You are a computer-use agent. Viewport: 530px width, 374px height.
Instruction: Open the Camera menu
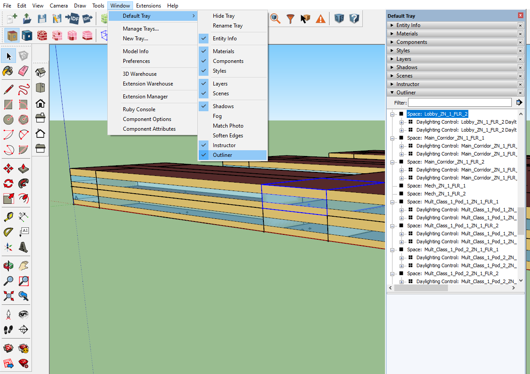[59, 5]
